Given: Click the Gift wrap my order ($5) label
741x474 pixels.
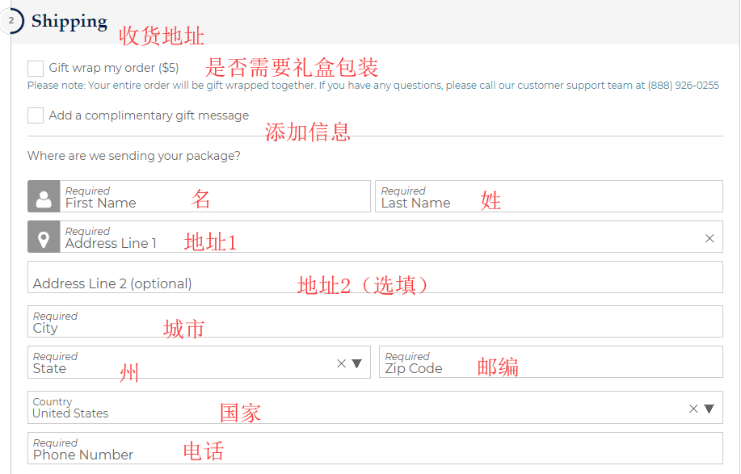Looking at the screenshot, I should click(114, 69).
